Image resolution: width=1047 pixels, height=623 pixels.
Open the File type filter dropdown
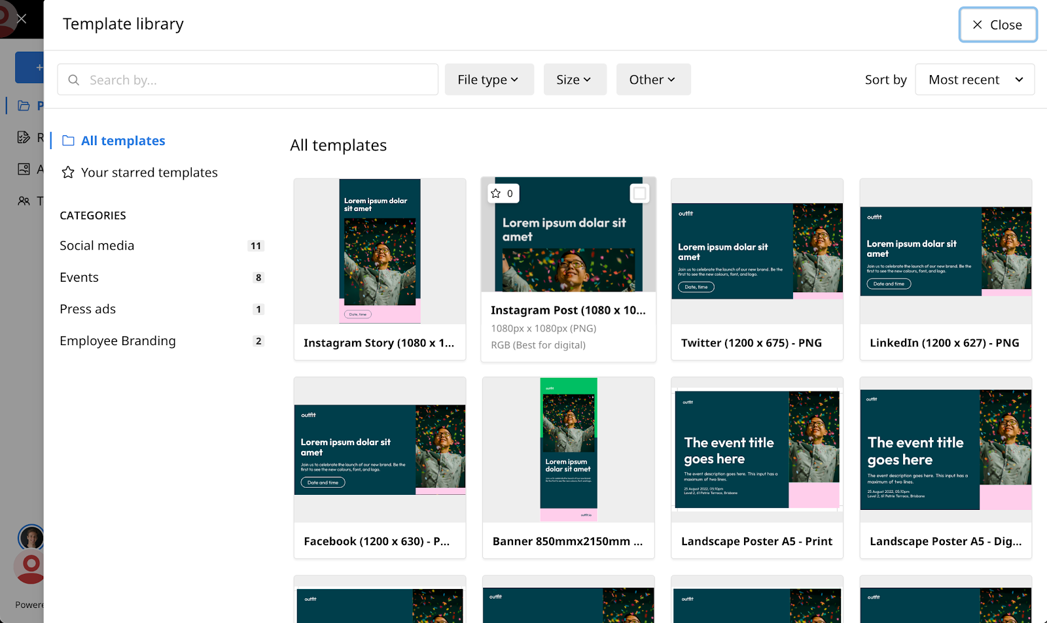point(489,80)
